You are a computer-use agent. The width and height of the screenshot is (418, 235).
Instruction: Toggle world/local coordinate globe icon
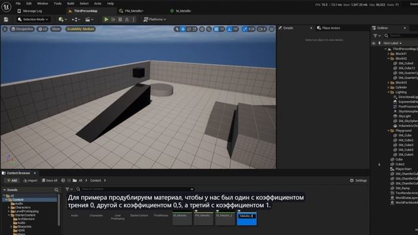pyautogui.click(x=202, y=29)
